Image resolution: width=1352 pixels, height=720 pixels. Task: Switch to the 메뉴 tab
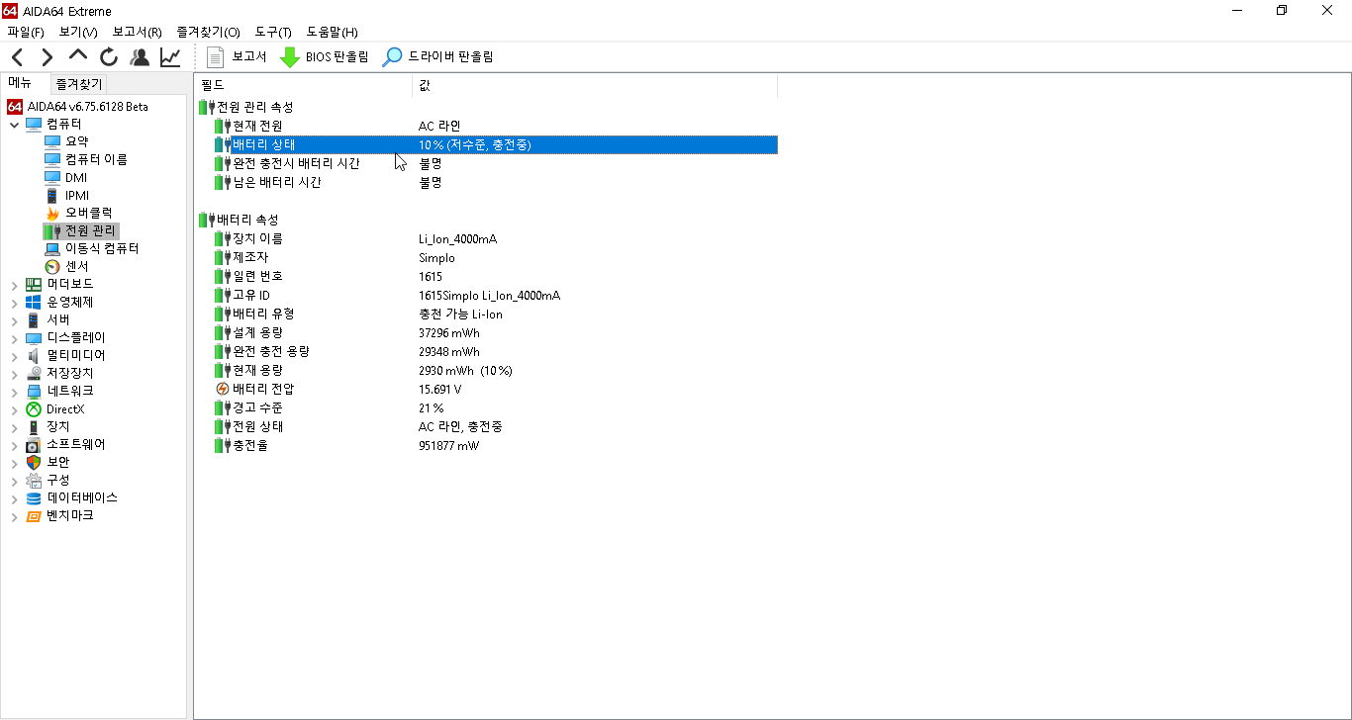click(22, 83)
